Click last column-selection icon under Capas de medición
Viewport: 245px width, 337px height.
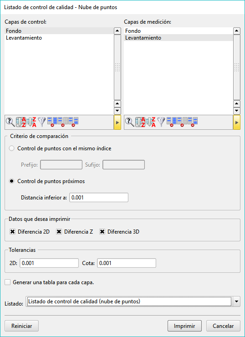coord(193,122)
